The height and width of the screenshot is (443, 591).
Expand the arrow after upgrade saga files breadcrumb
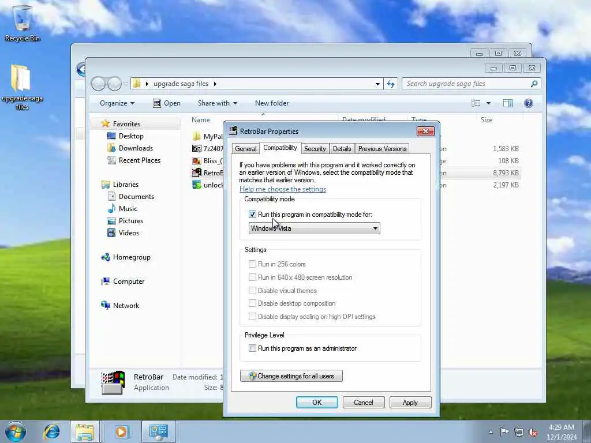[215, 84]
